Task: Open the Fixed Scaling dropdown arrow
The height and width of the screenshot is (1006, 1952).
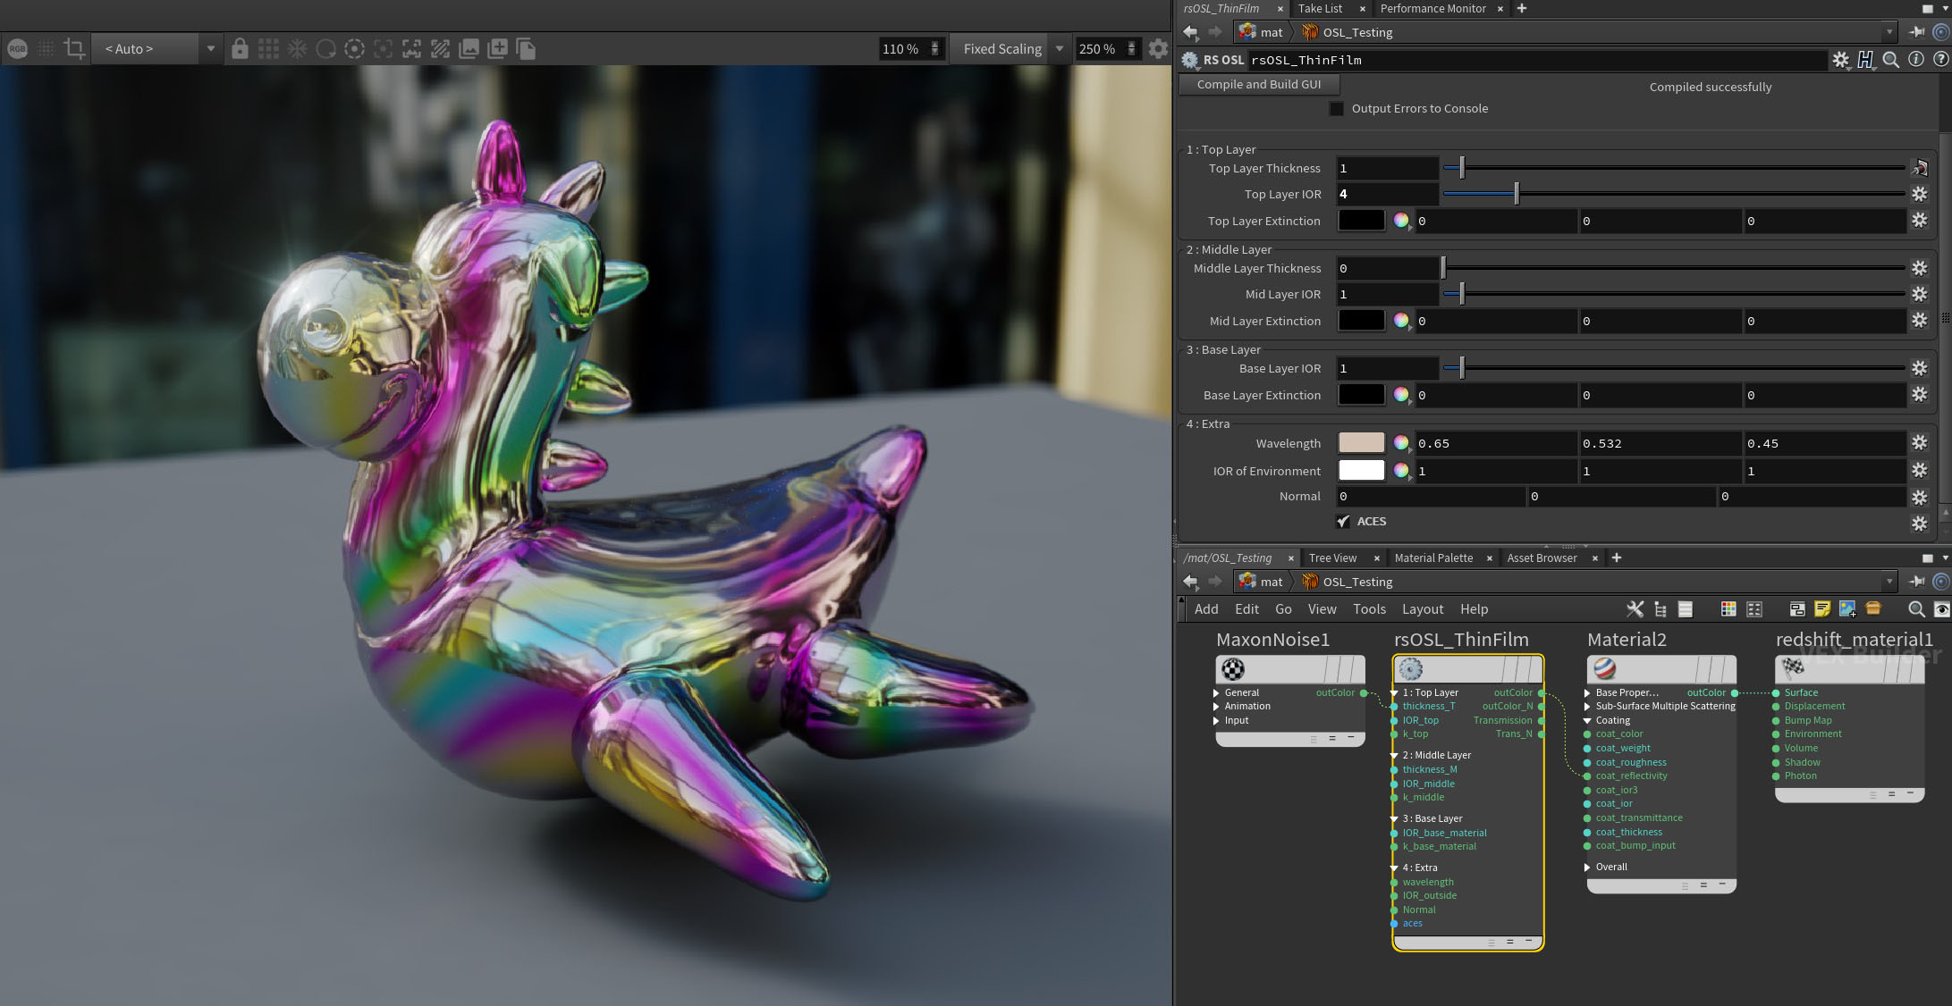Action: tap(1060, 49)
